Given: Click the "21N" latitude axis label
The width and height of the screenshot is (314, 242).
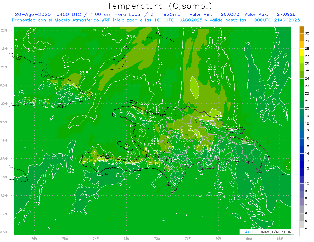Looking at the screenshot, I should pos(4,67).
